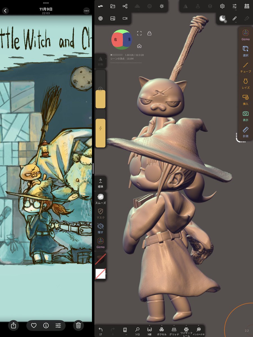Expand グリッド options caret
The image size is (253, 337).
(174, 326)
